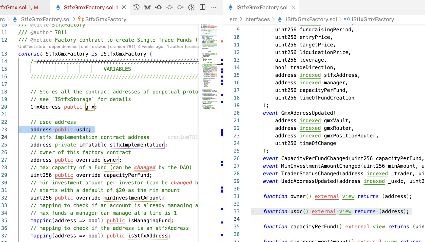Image resolution: width=425 pixels, height=242 pixels.
Task: Click the UnitTest stub code lens
Action: [32, 46]
